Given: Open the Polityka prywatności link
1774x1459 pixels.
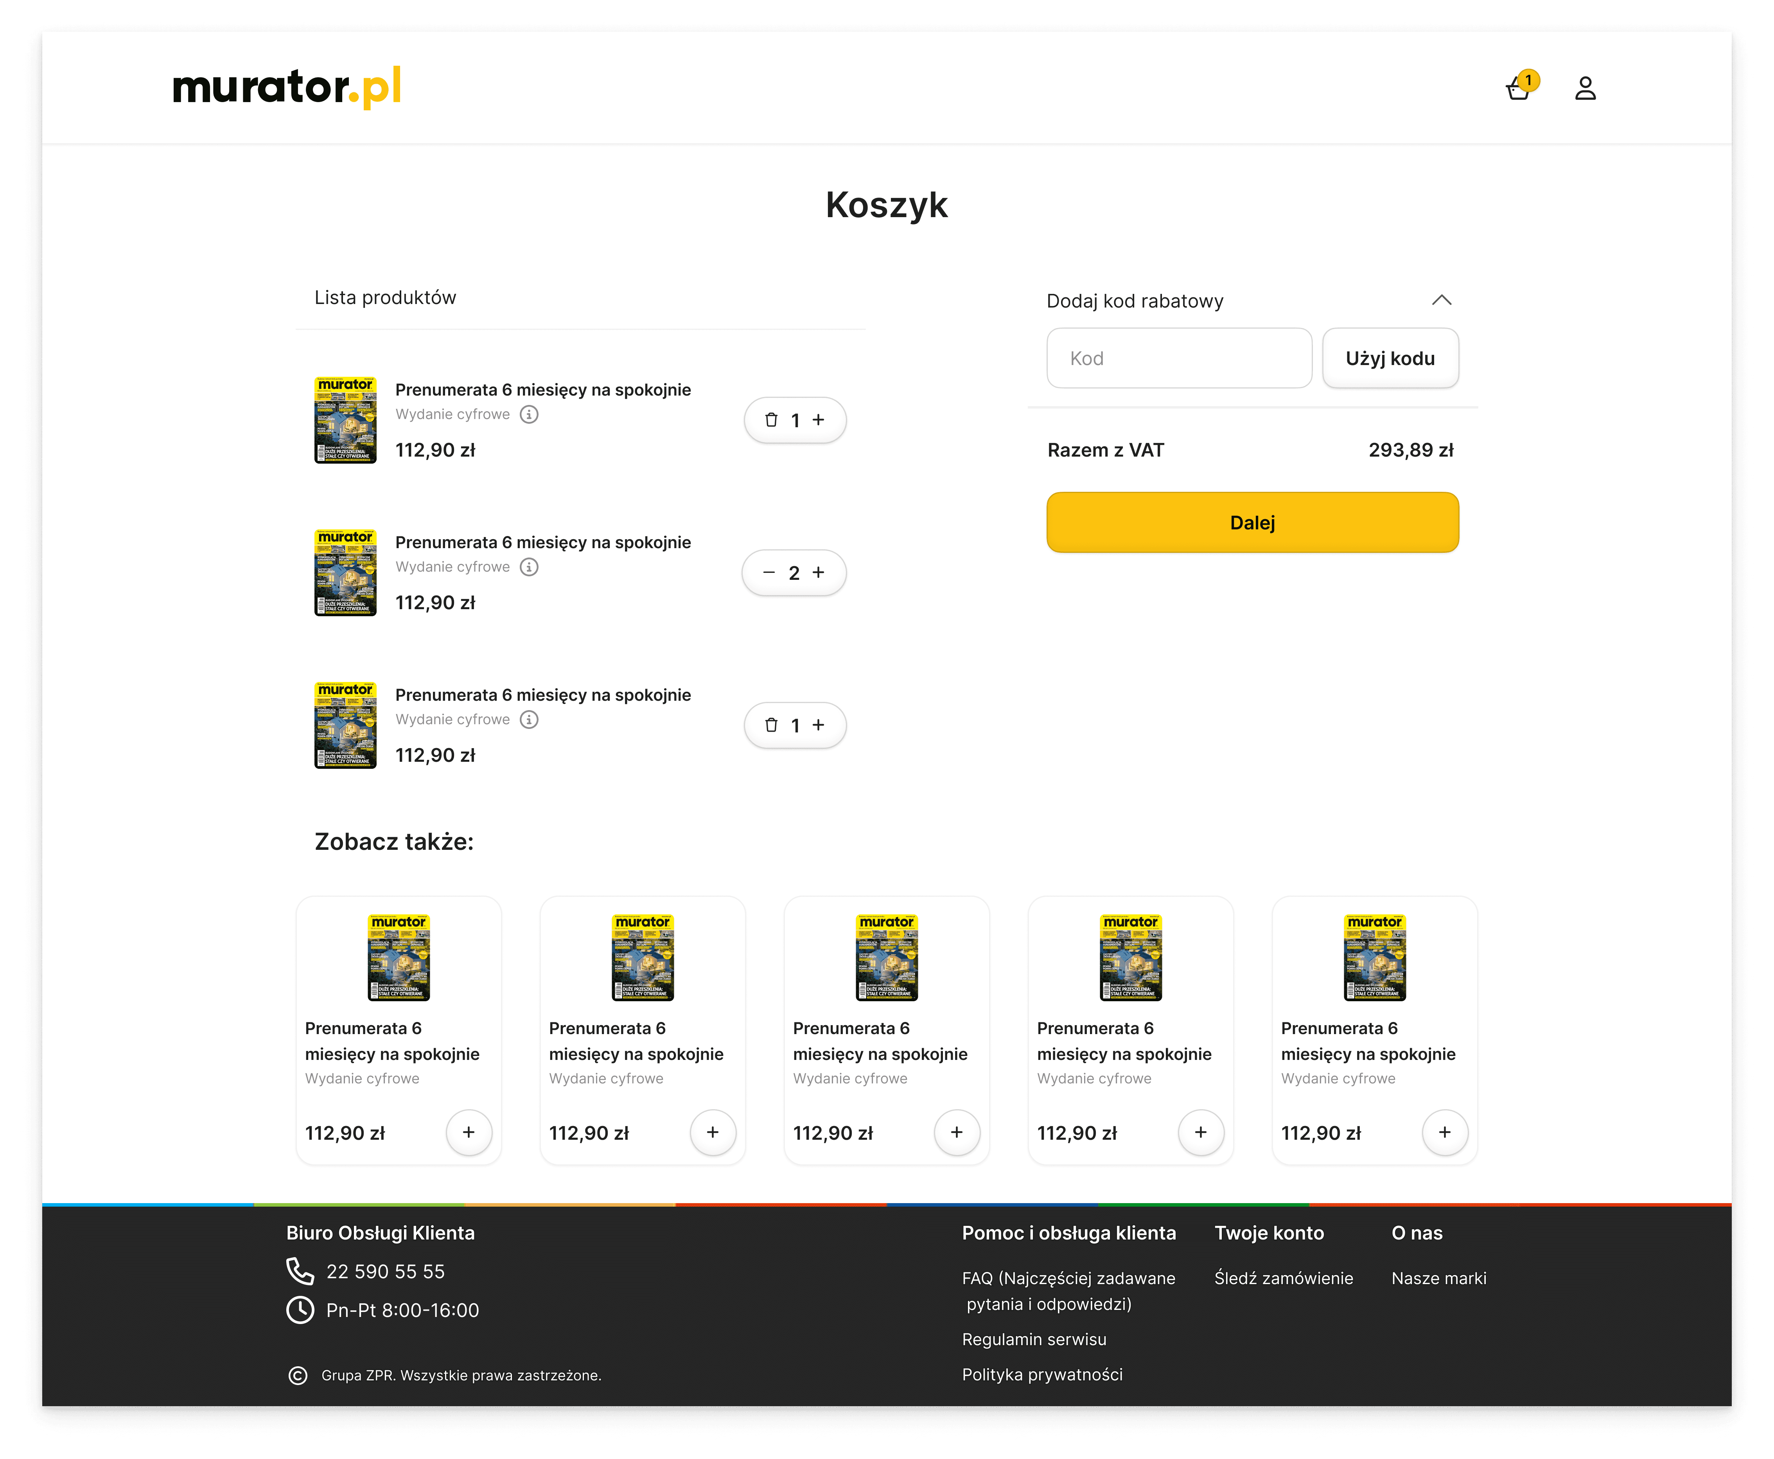Looking at the screenshot, I should point(1042,1374).
